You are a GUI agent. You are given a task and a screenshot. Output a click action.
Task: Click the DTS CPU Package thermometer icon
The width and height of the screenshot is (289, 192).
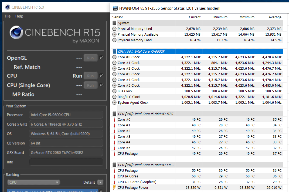(114, 154)
